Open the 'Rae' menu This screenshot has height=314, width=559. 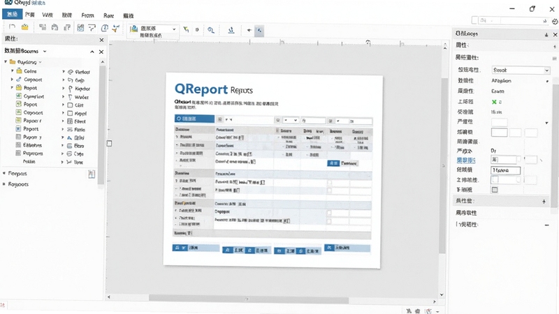point(108,15)
